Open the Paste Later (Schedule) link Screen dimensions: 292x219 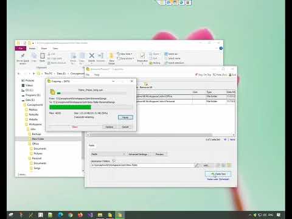tap(218, 179)
